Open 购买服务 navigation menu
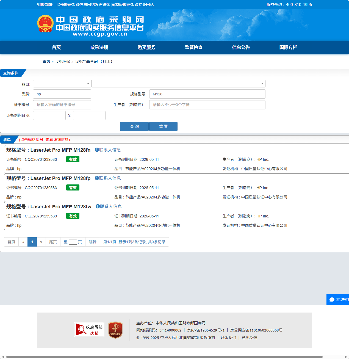 click(146, 47)
